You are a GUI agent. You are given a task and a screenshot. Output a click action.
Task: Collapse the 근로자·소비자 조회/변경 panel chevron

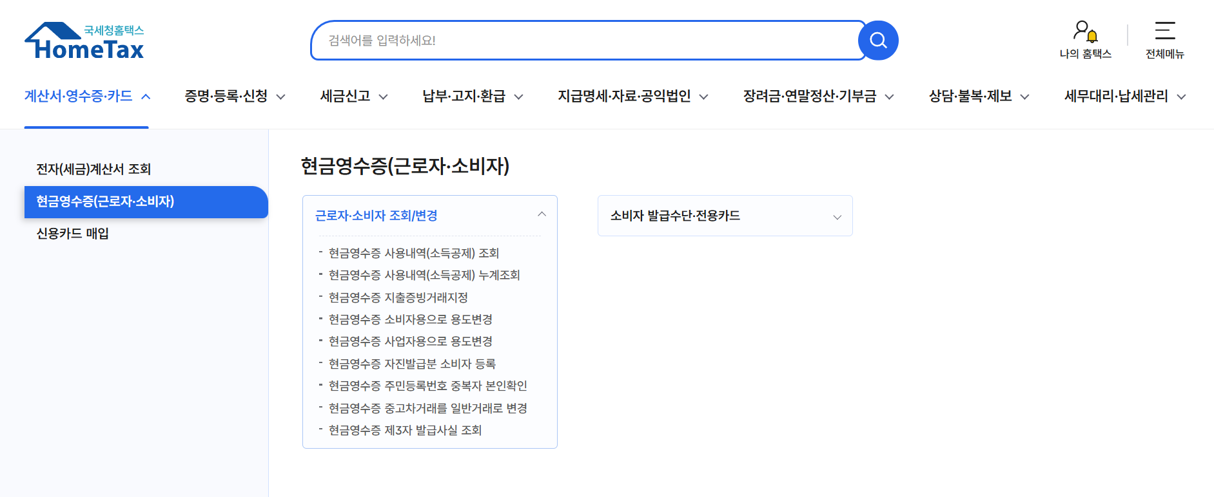pos(542,214)
